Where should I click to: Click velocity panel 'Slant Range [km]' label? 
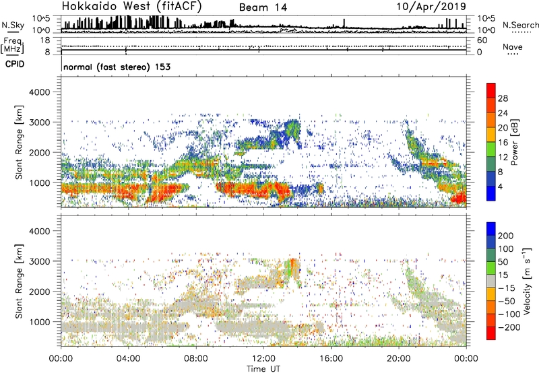(19, 281)
